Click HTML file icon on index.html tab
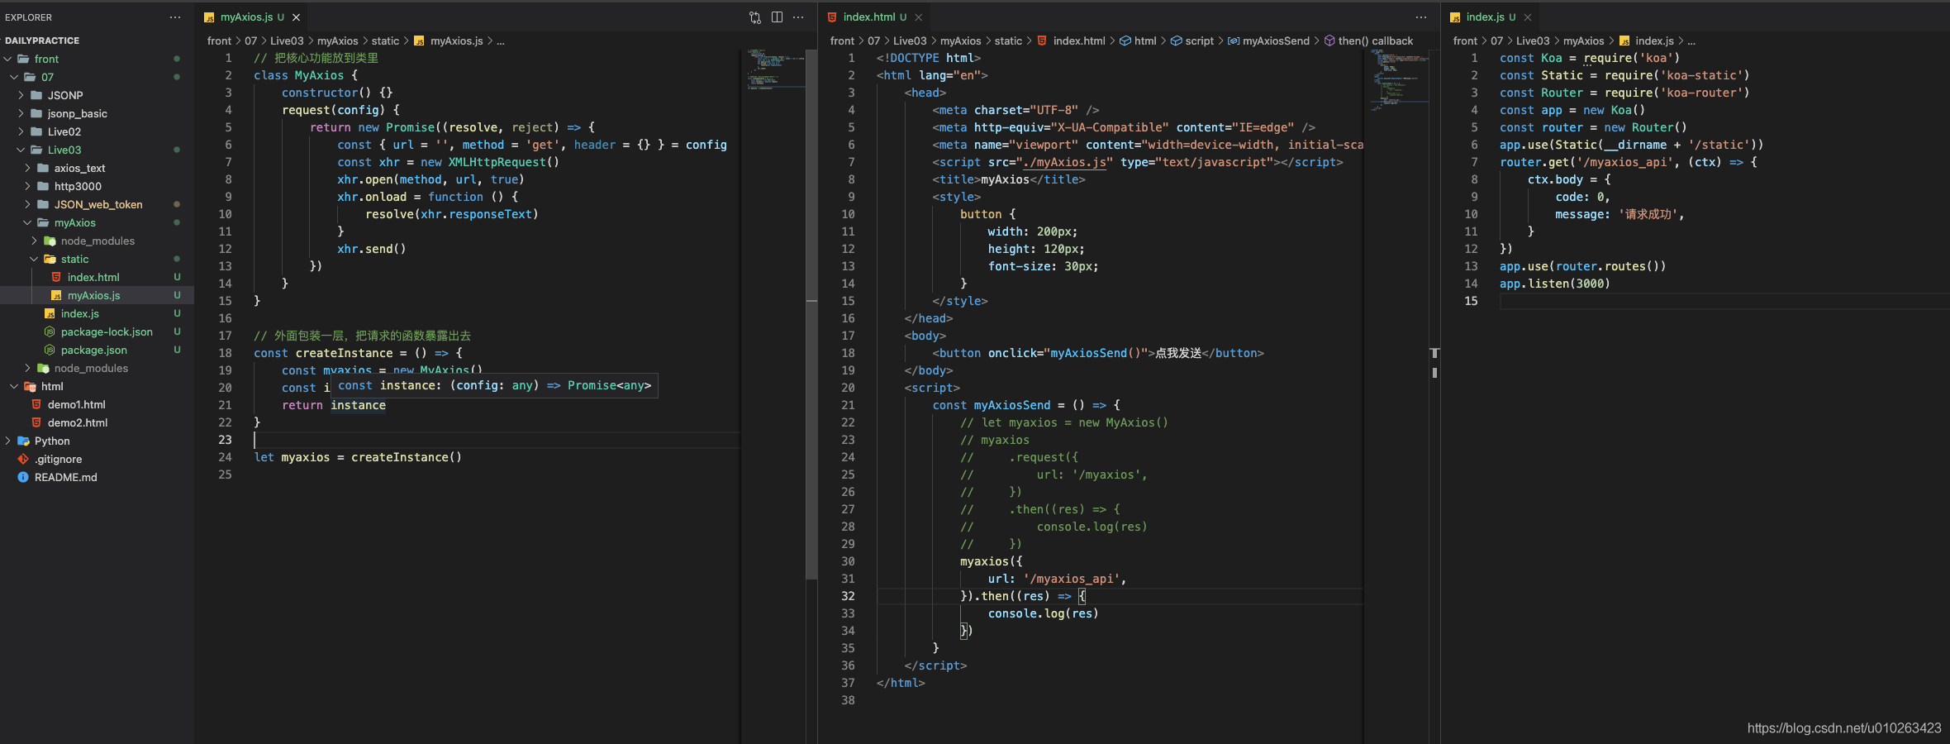1950x744 pixels. 832,17
